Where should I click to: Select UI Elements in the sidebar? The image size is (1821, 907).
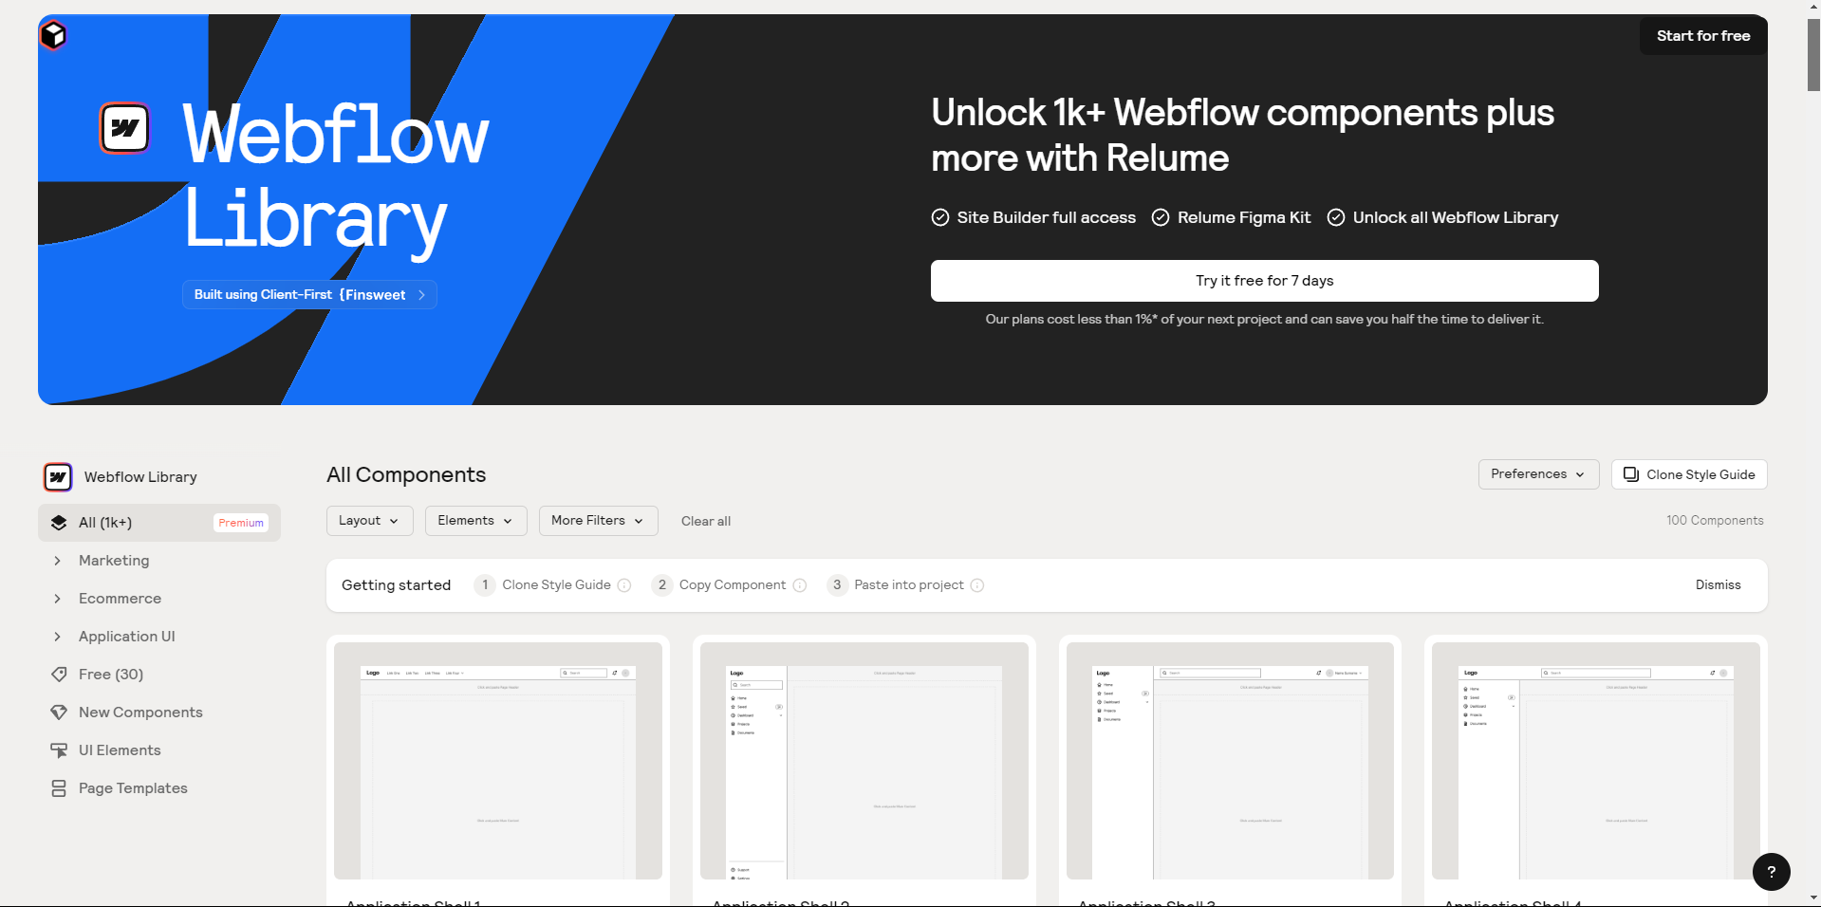[x=159, y=750]
